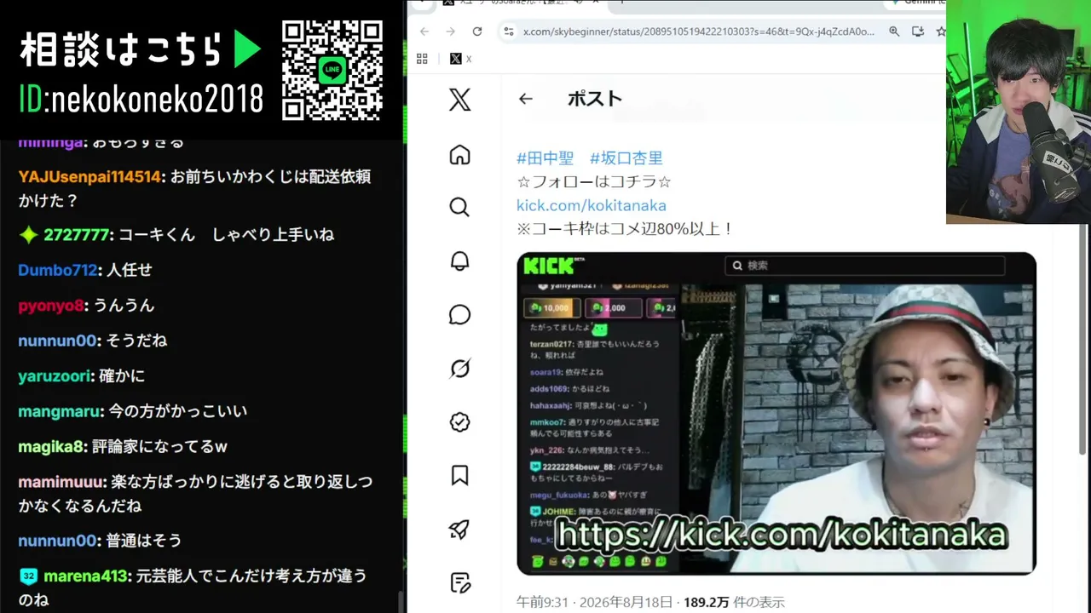View site information icon in address bar

(x=508, y=32)
